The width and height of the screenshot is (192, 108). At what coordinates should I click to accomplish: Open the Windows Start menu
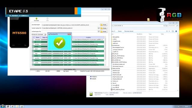2,106
